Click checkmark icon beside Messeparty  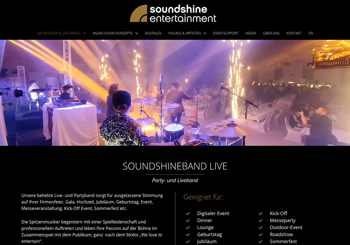[x=260, y=220]
